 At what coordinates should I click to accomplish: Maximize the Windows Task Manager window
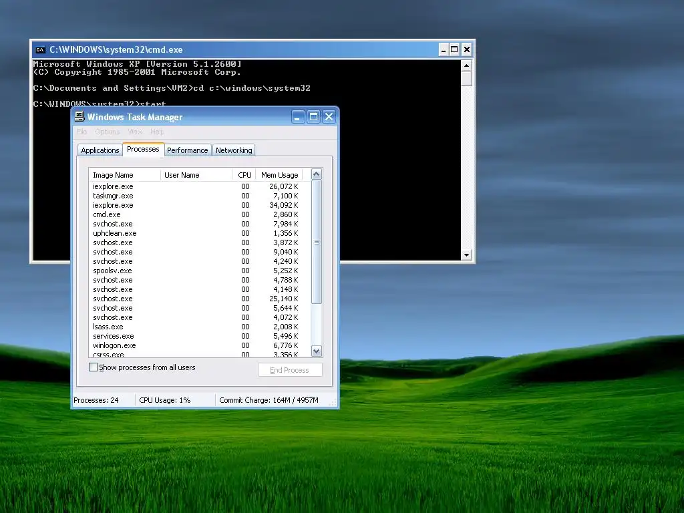click(313, 116)
